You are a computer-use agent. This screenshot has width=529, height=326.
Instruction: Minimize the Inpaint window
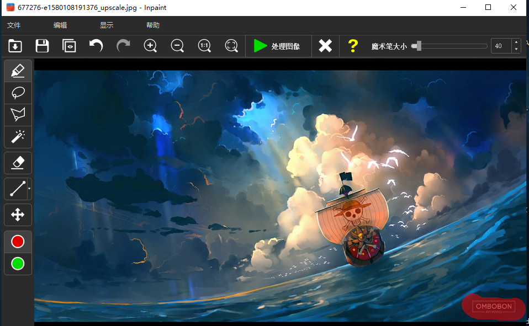[463, 7]
